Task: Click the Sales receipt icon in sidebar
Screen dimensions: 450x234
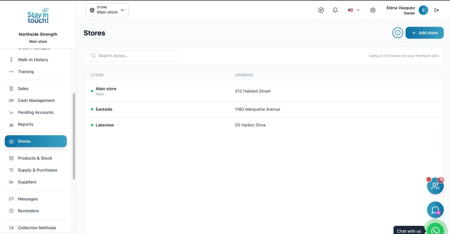Action: tap(11, 89)
